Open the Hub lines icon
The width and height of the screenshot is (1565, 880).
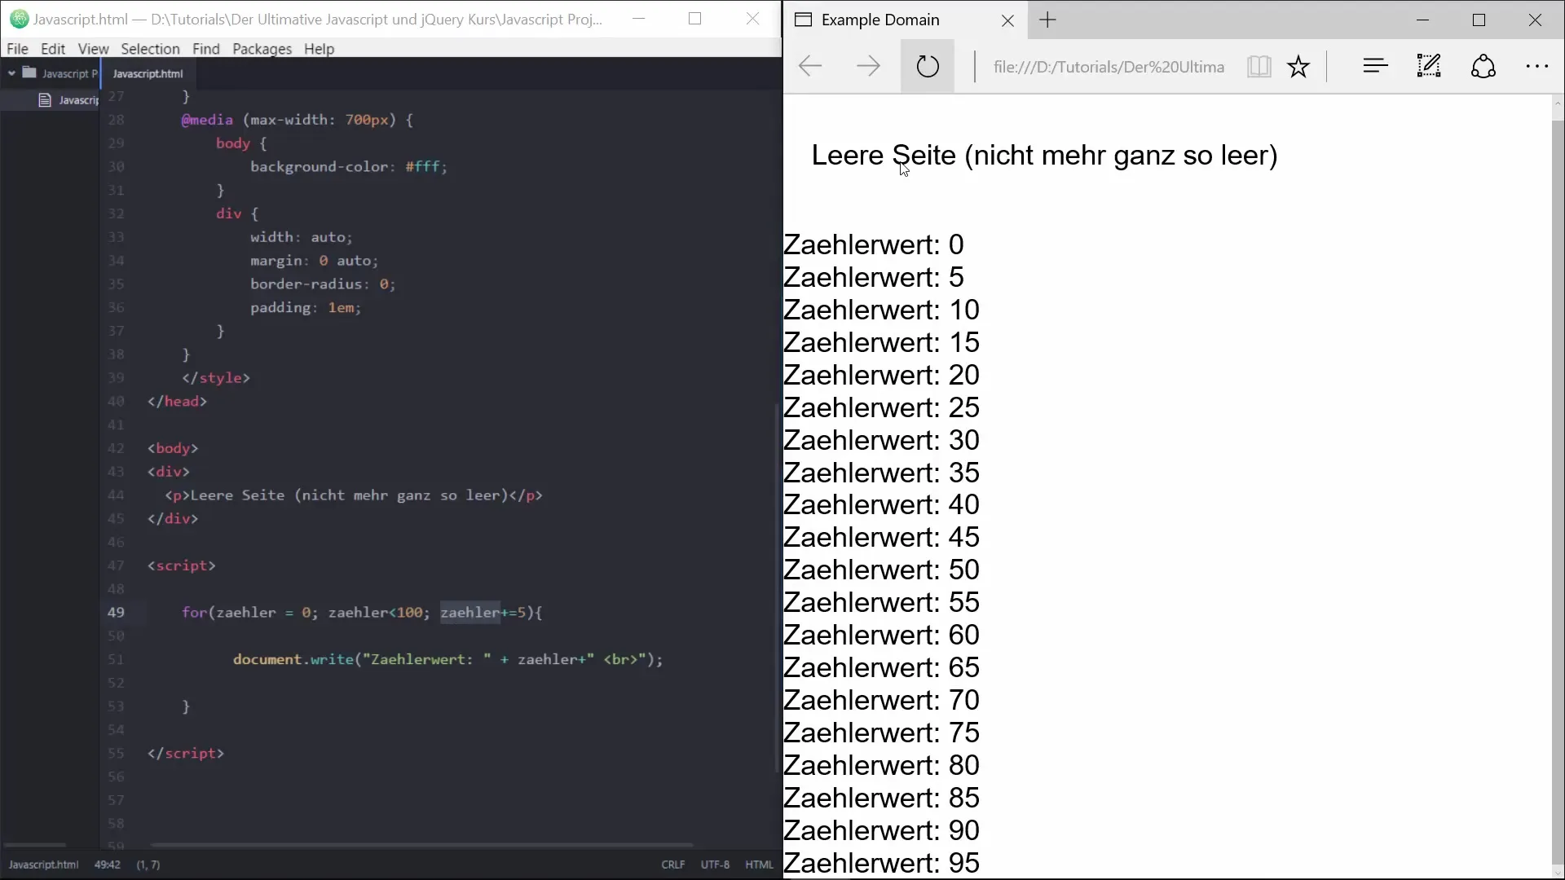[1375, 66]
